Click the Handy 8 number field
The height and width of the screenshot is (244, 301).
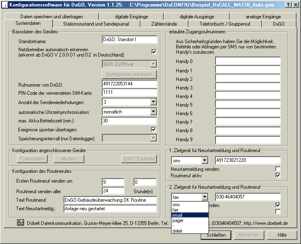pyautogui.click(x=248, y=131)
